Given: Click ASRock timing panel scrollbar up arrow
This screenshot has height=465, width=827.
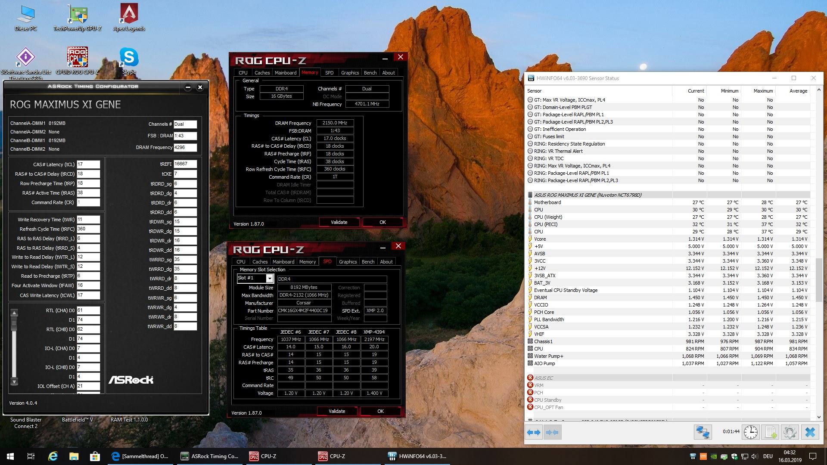Looking at the screenshot, I should pos(14,313).
